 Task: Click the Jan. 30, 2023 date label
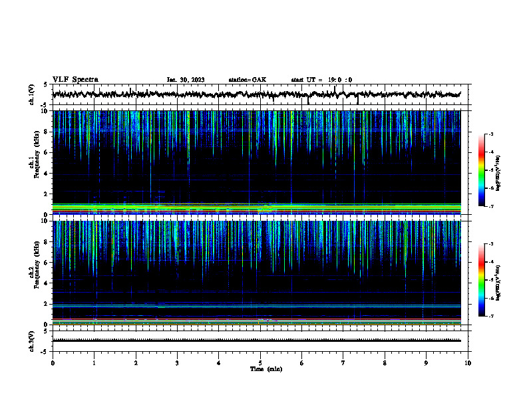coord(186,80)
